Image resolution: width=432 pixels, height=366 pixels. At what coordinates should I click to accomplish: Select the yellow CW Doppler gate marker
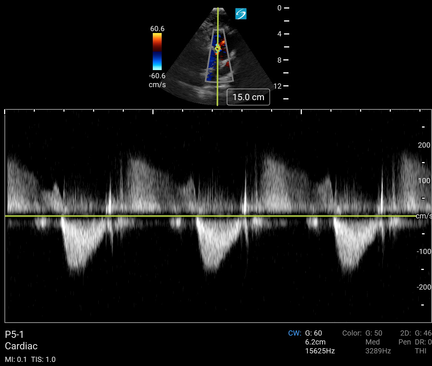tap(218, 48)
